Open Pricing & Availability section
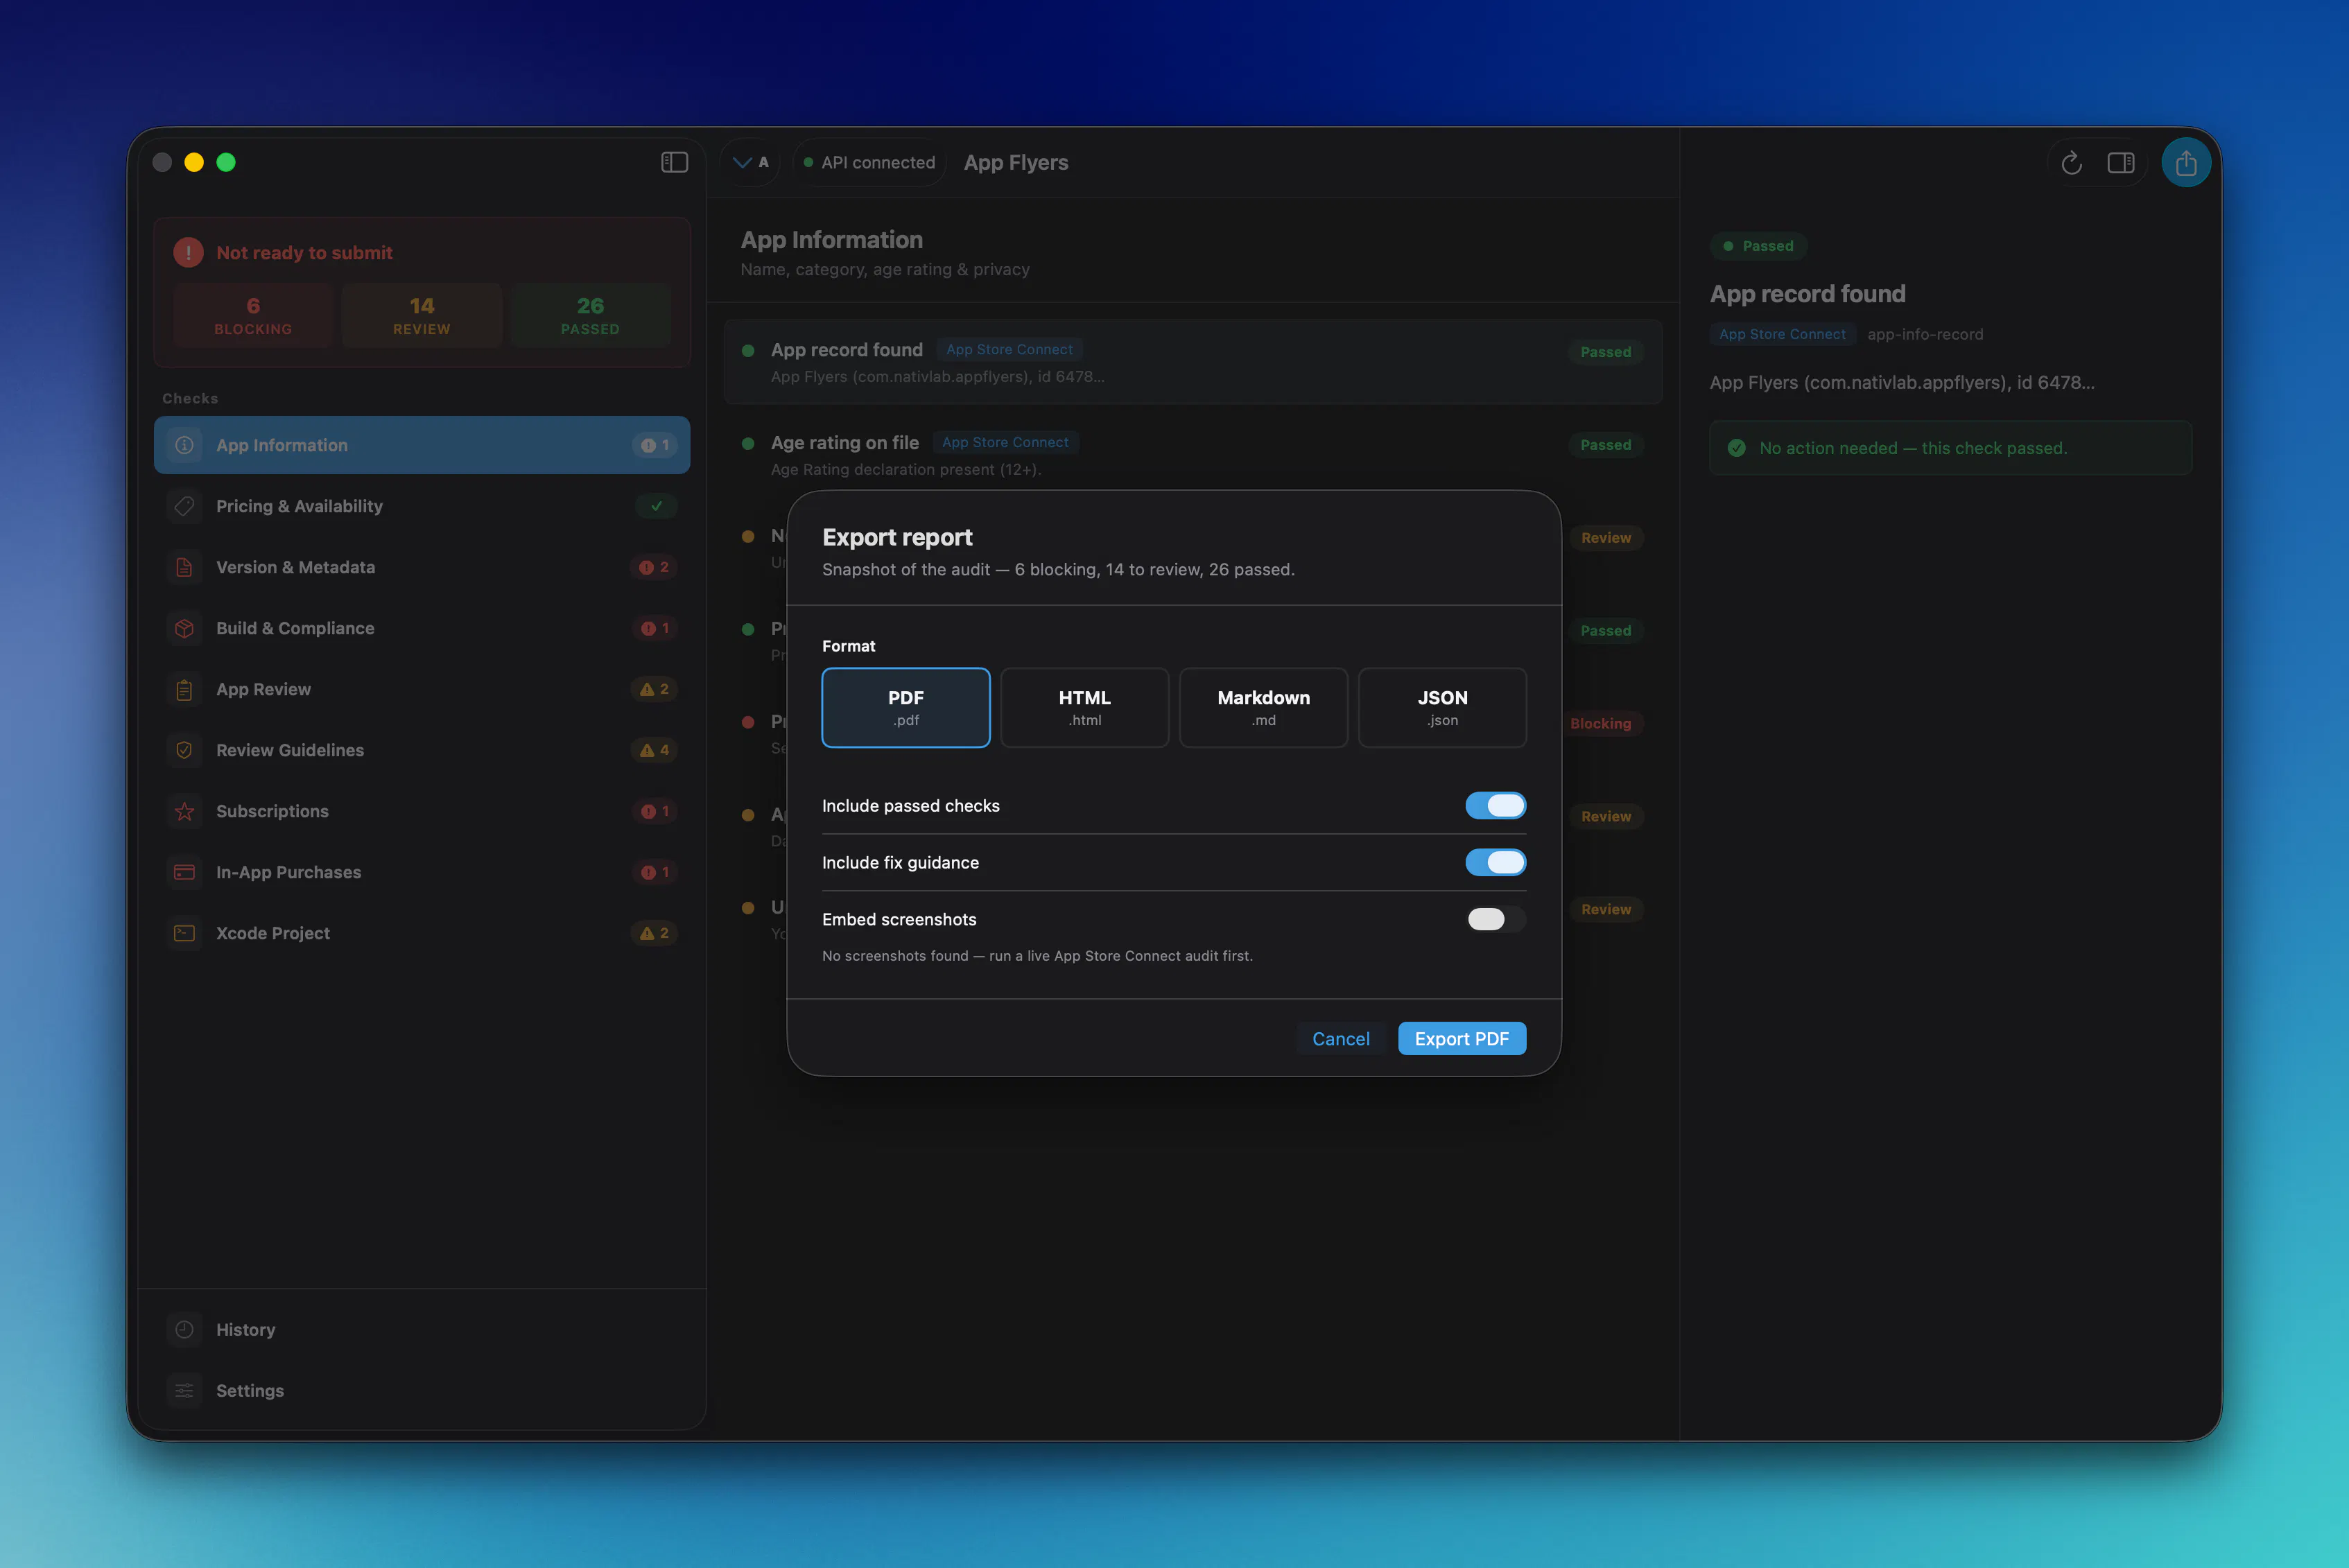 point(422,506)
